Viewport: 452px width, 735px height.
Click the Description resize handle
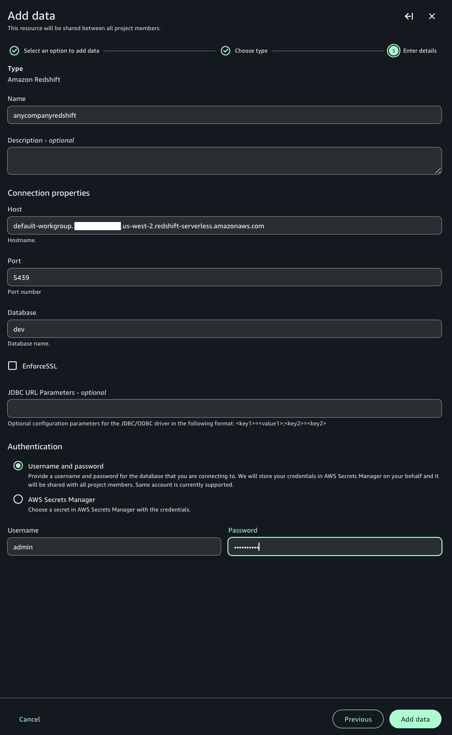438,171
